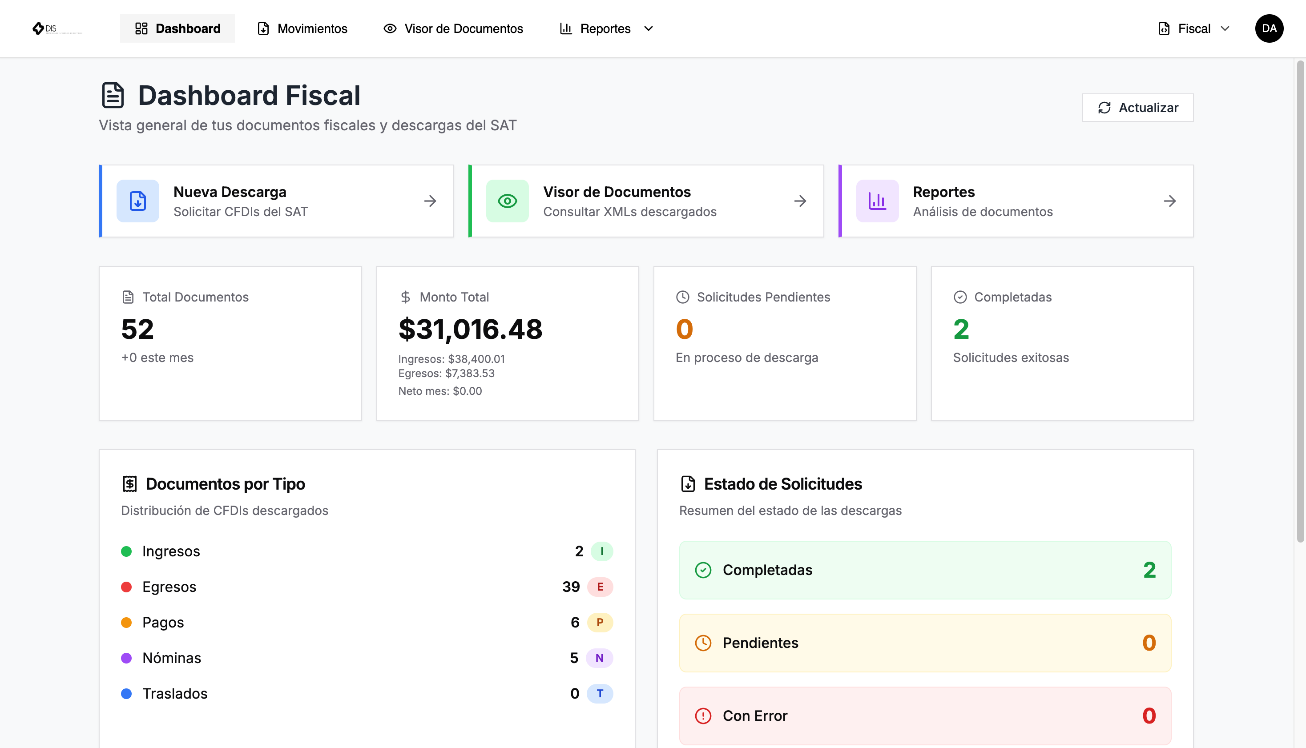Open the Visor de Documentos card
This screenshot has height=748, width=1306.
click(x=646, y=201)
